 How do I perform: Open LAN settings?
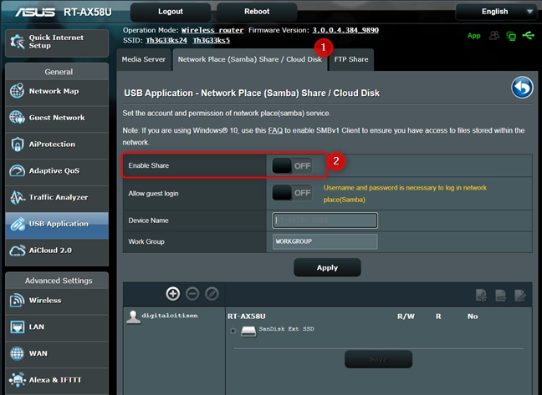tap(57, 327)
